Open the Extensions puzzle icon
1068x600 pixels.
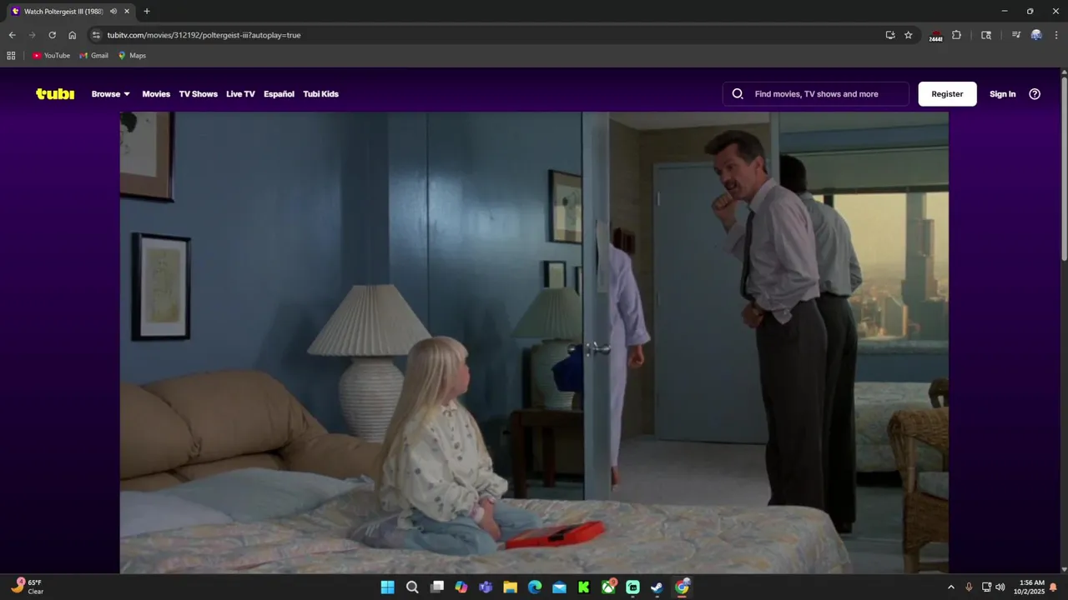point(956,35)
